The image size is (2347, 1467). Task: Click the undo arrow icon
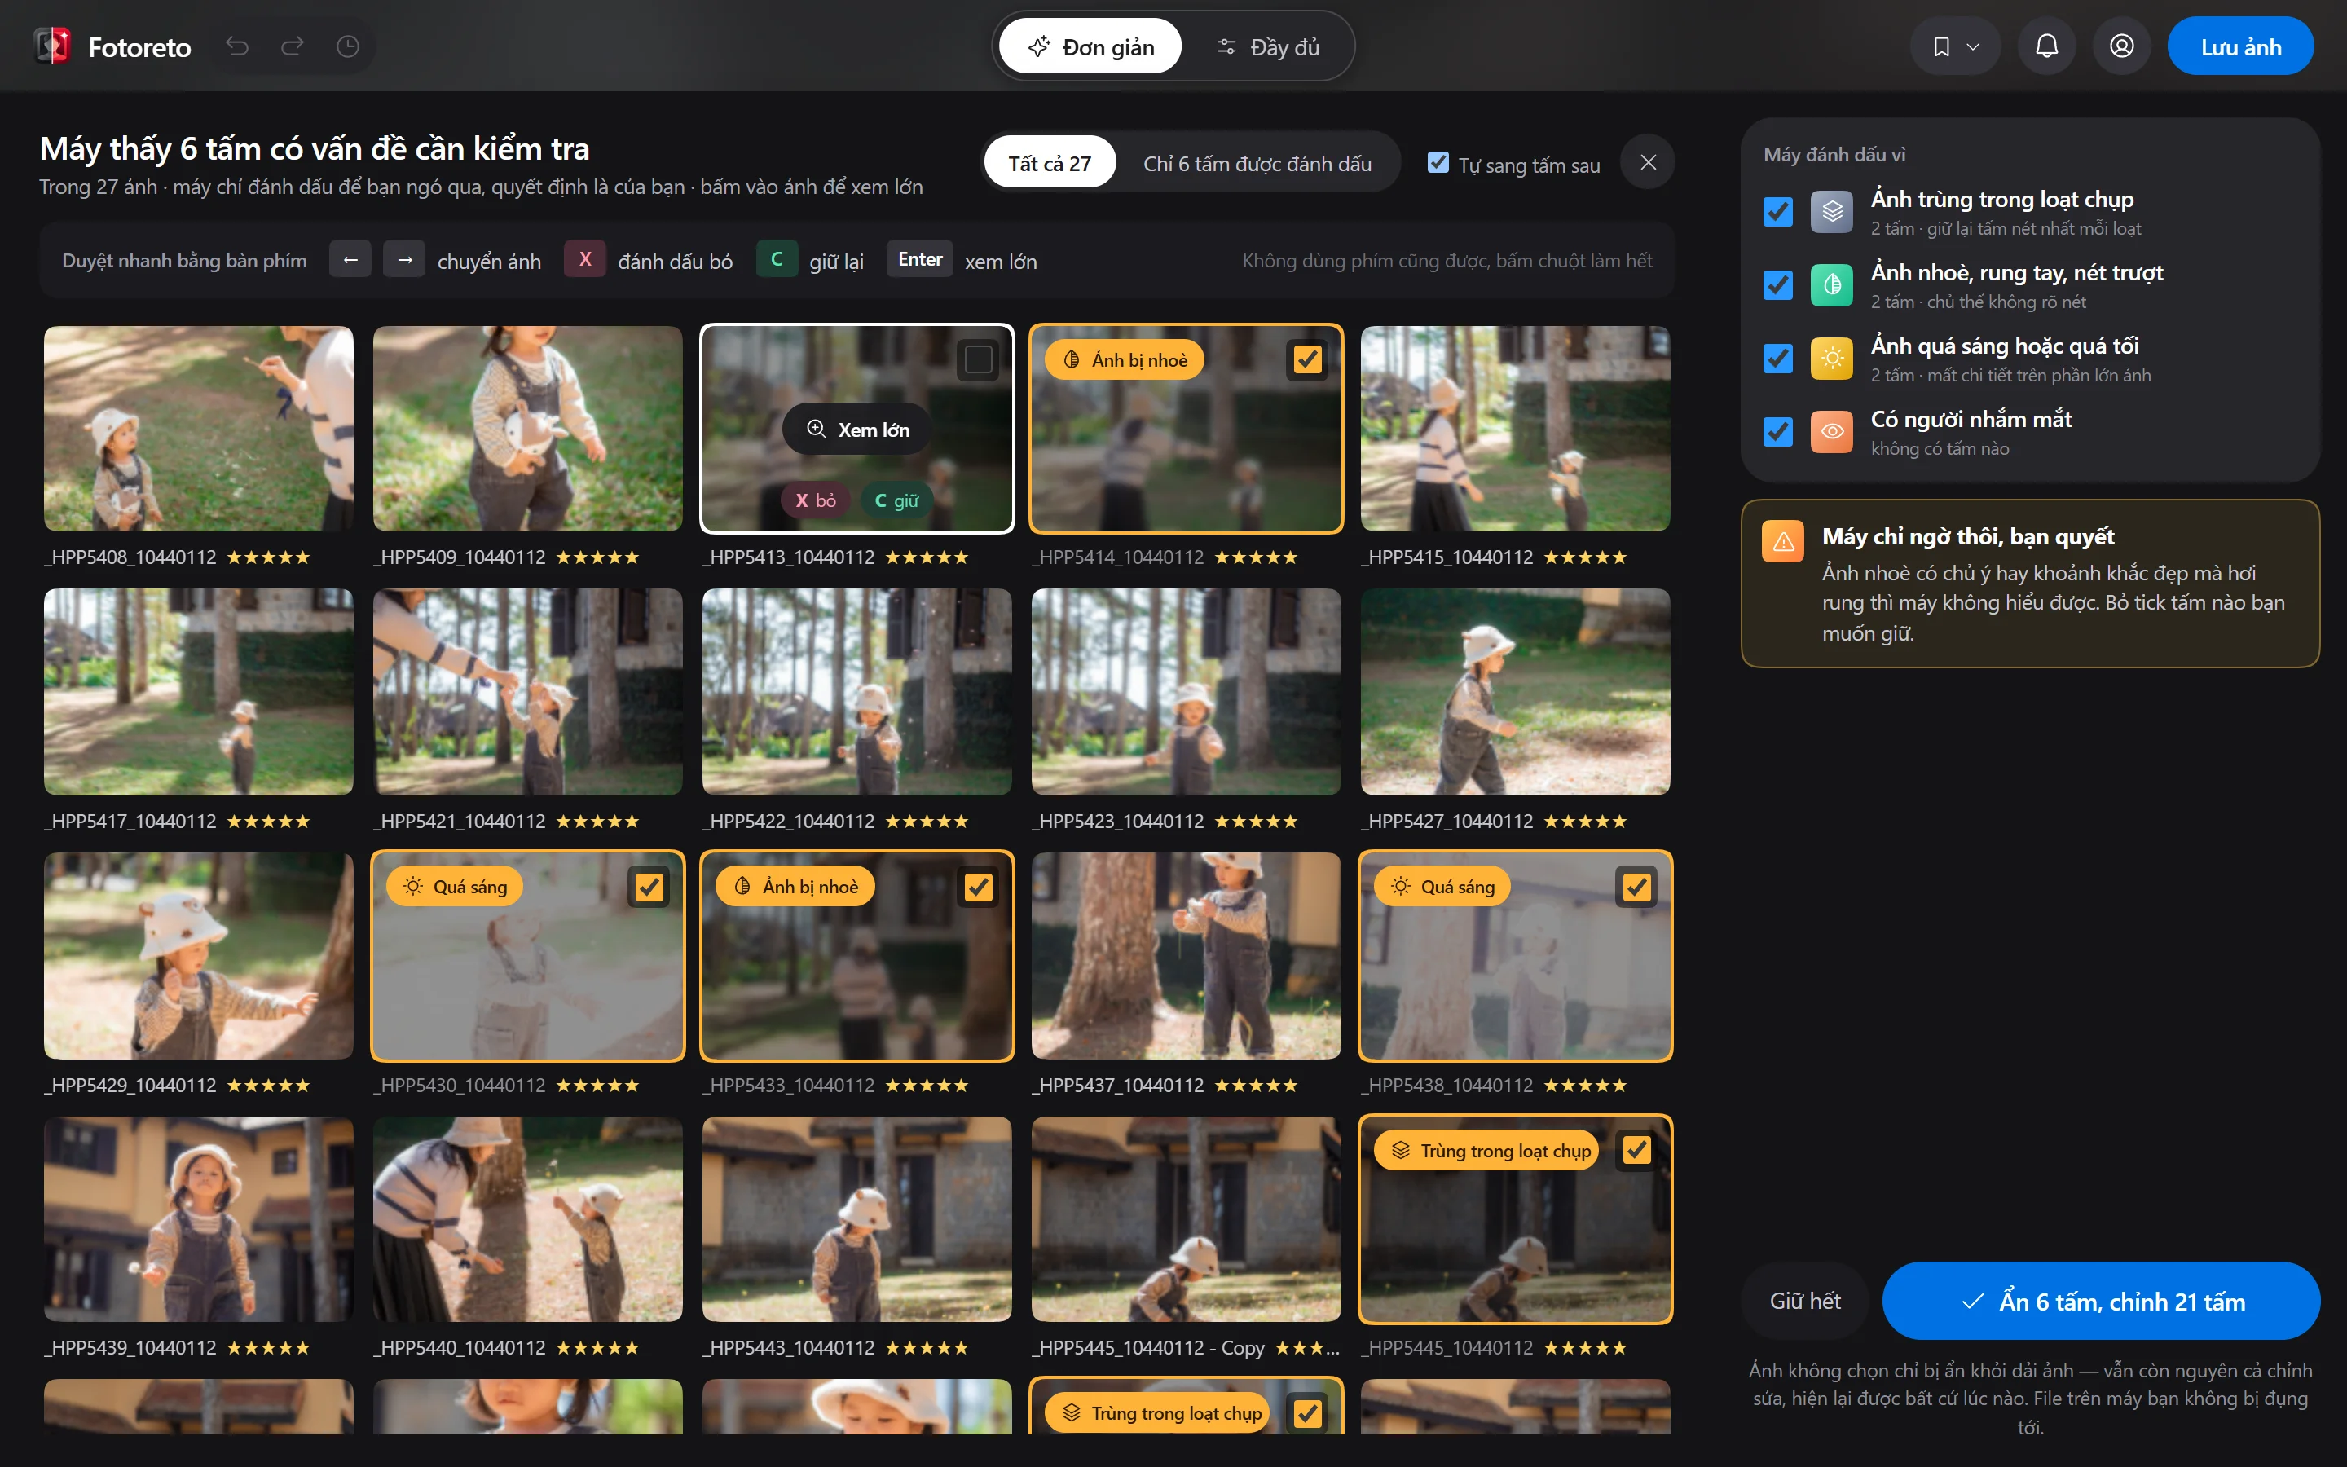tap(238, 46)
